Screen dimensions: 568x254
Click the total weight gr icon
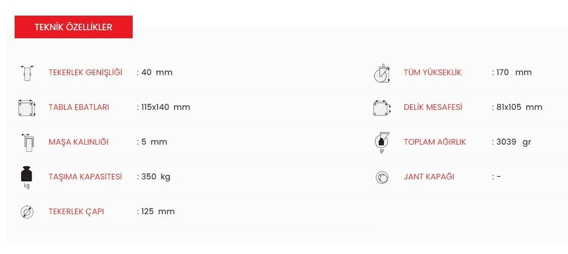pos(382,143)
